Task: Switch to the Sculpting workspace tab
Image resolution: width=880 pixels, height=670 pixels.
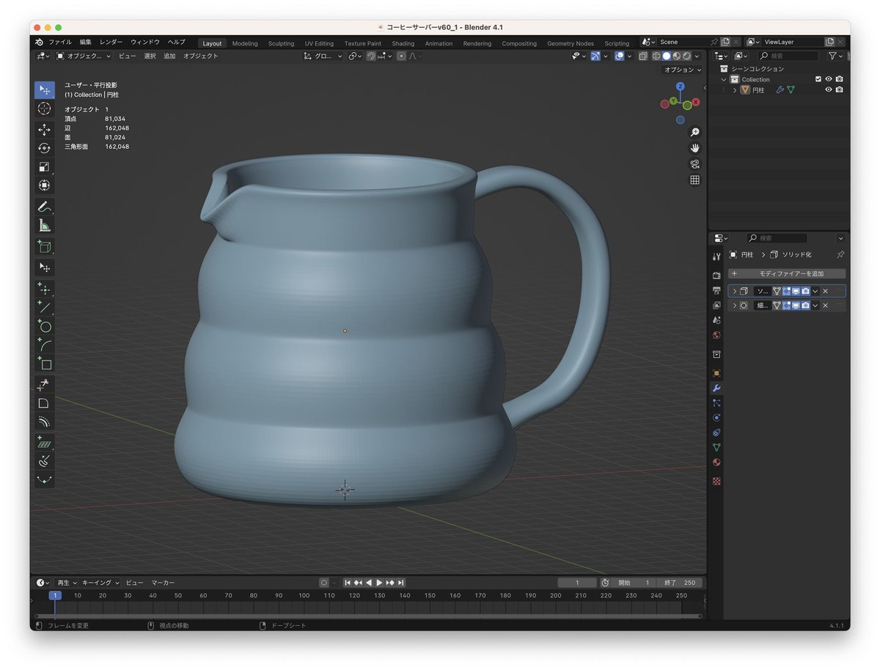Action: coord(281,43)
